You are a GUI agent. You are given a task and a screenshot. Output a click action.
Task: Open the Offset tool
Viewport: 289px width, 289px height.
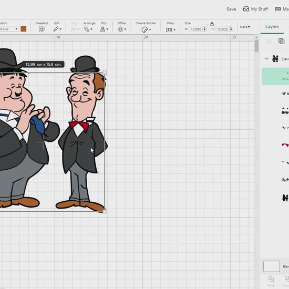click(120, 29)
